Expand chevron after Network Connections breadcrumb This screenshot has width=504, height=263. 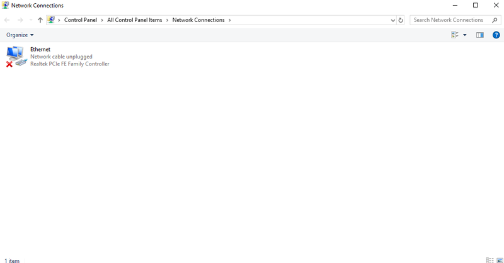pos(229,20)
